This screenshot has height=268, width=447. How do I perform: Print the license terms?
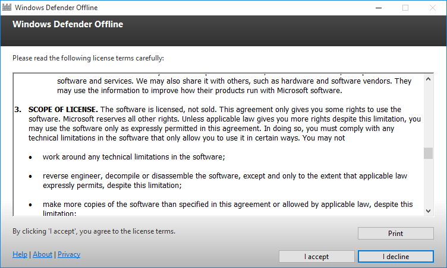pyautogui.click(x=396, y=233)
